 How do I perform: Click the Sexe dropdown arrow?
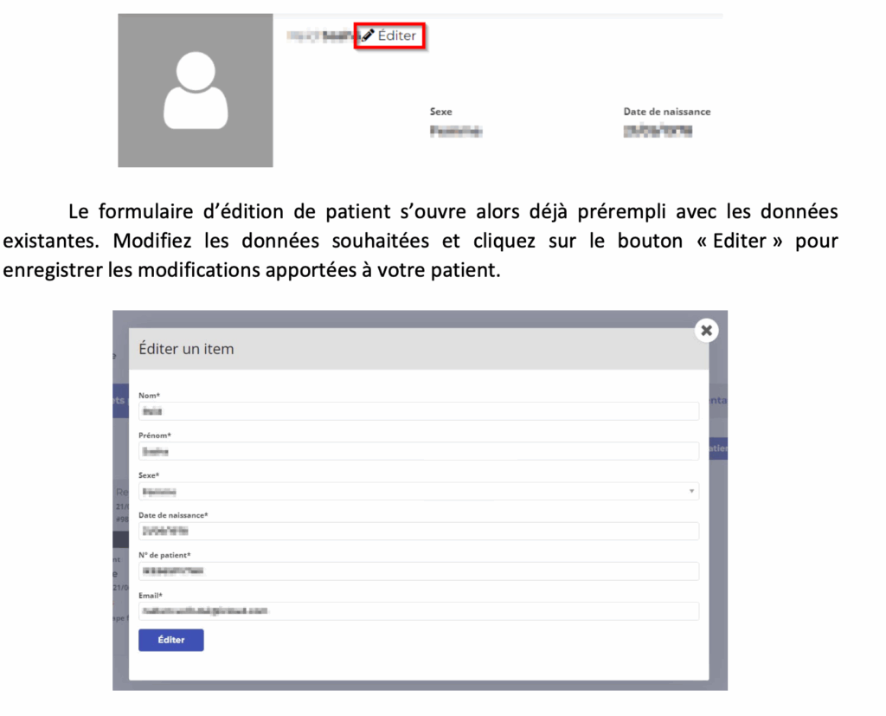(x=691, y=491)
